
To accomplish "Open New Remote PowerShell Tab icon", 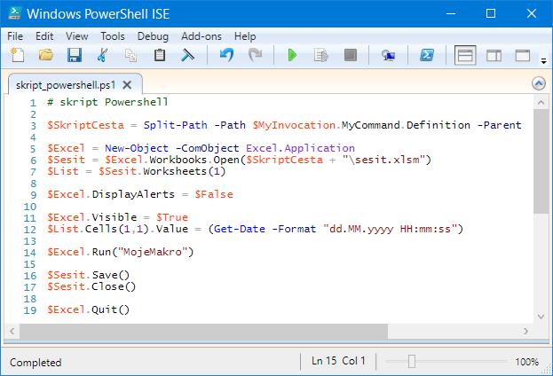I will pyautogui.click(x=388, y=55).
